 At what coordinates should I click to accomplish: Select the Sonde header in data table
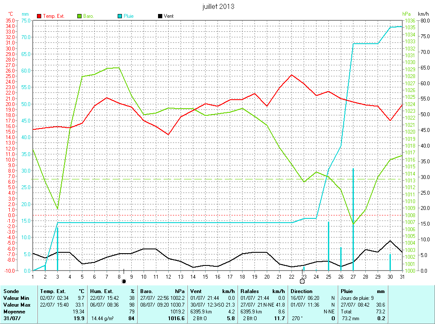(11, 291)
